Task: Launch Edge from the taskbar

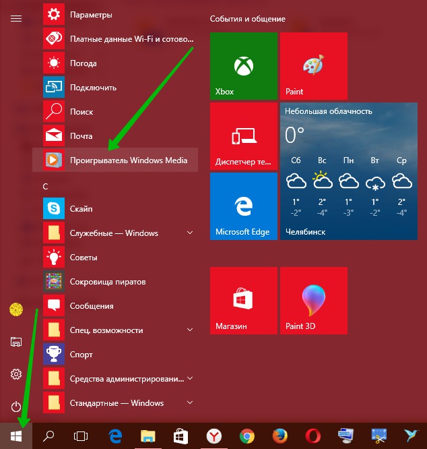Action: pos(115,436)
